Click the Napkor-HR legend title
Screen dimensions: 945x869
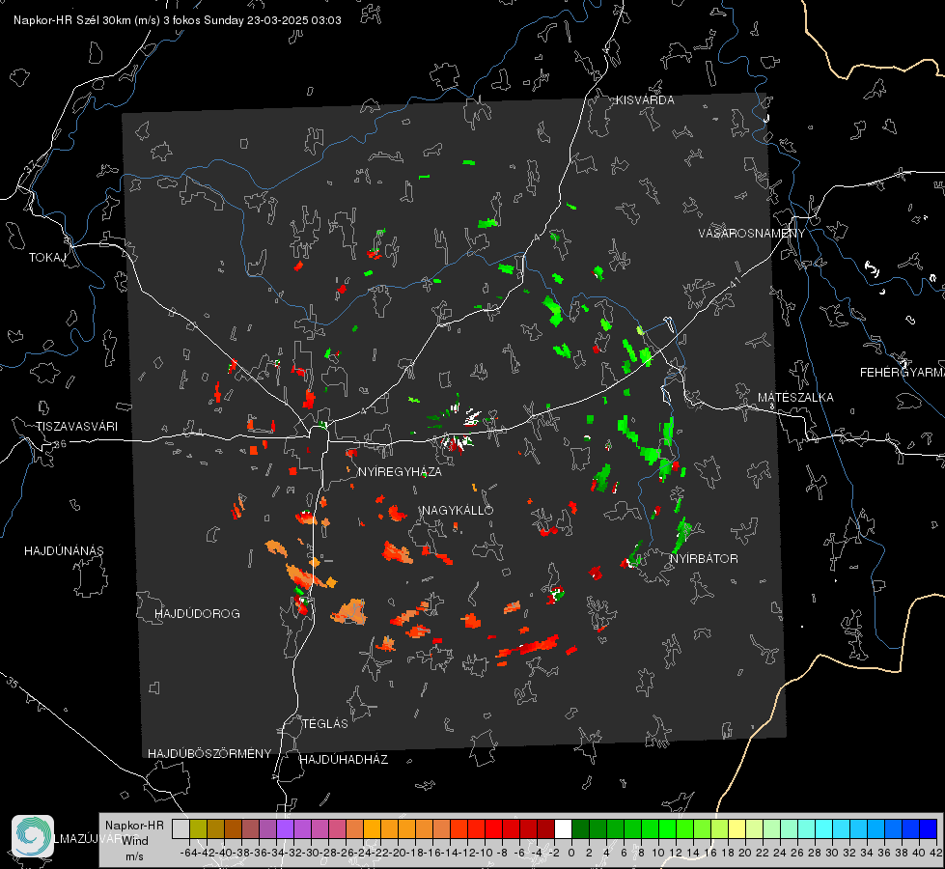click(134, 826)
